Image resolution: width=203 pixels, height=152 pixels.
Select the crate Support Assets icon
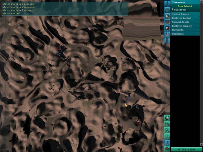[x=167, y=22]
